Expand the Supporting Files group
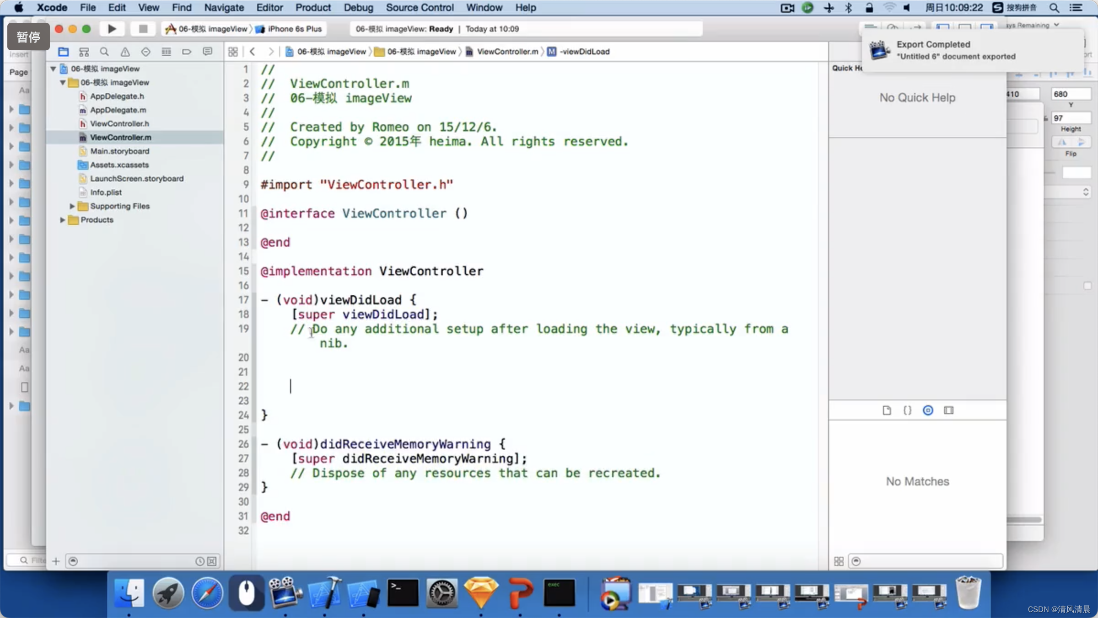Image resolution: width=1098 pixels, height=618 pixels. tap(72, 206)
